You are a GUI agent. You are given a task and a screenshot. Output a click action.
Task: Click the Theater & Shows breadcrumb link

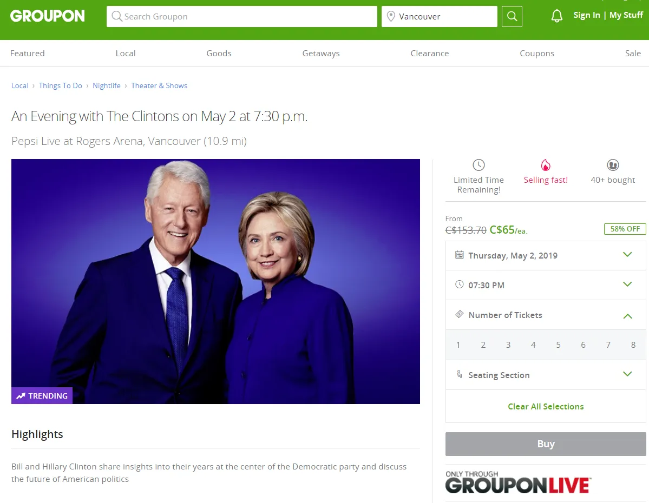pyautogui.click(x=159, y=85)
